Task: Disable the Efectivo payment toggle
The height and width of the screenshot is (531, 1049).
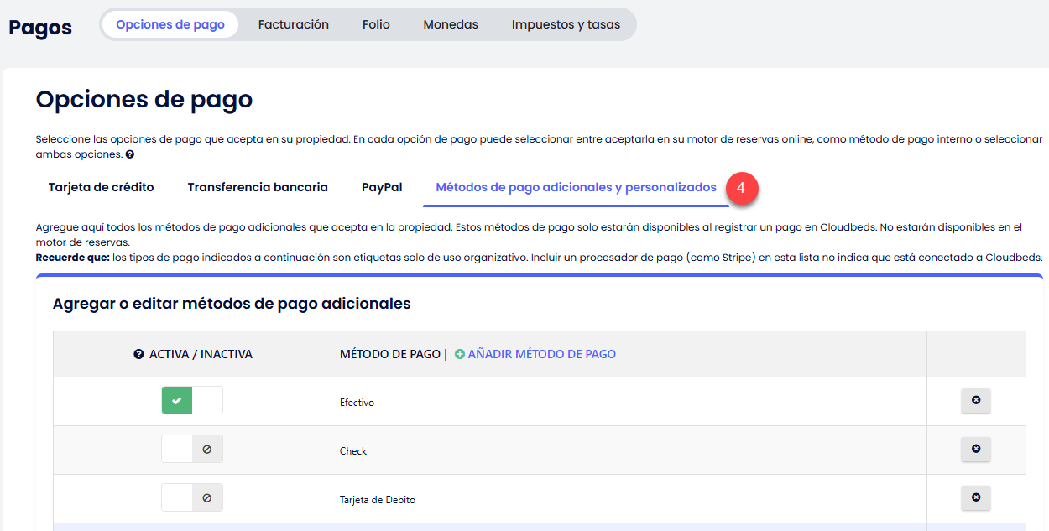Action: [192, 401]
